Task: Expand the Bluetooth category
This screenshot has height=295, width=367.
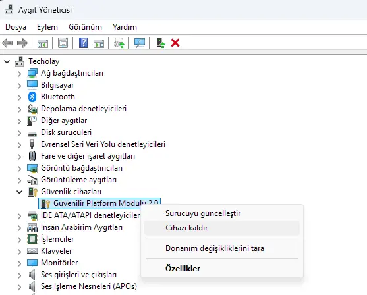Action: click(19, 97)
